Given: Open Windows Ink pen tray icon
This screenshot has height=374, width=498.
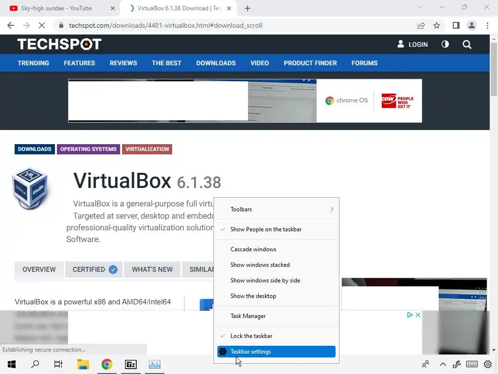Looking at the screenshot, I should [457, 364].
